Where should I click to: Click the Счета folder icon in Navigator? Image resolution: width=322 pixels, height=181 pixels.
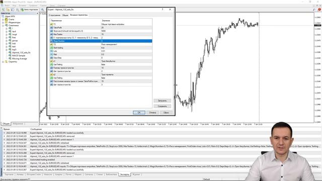(x=7, y=20)
